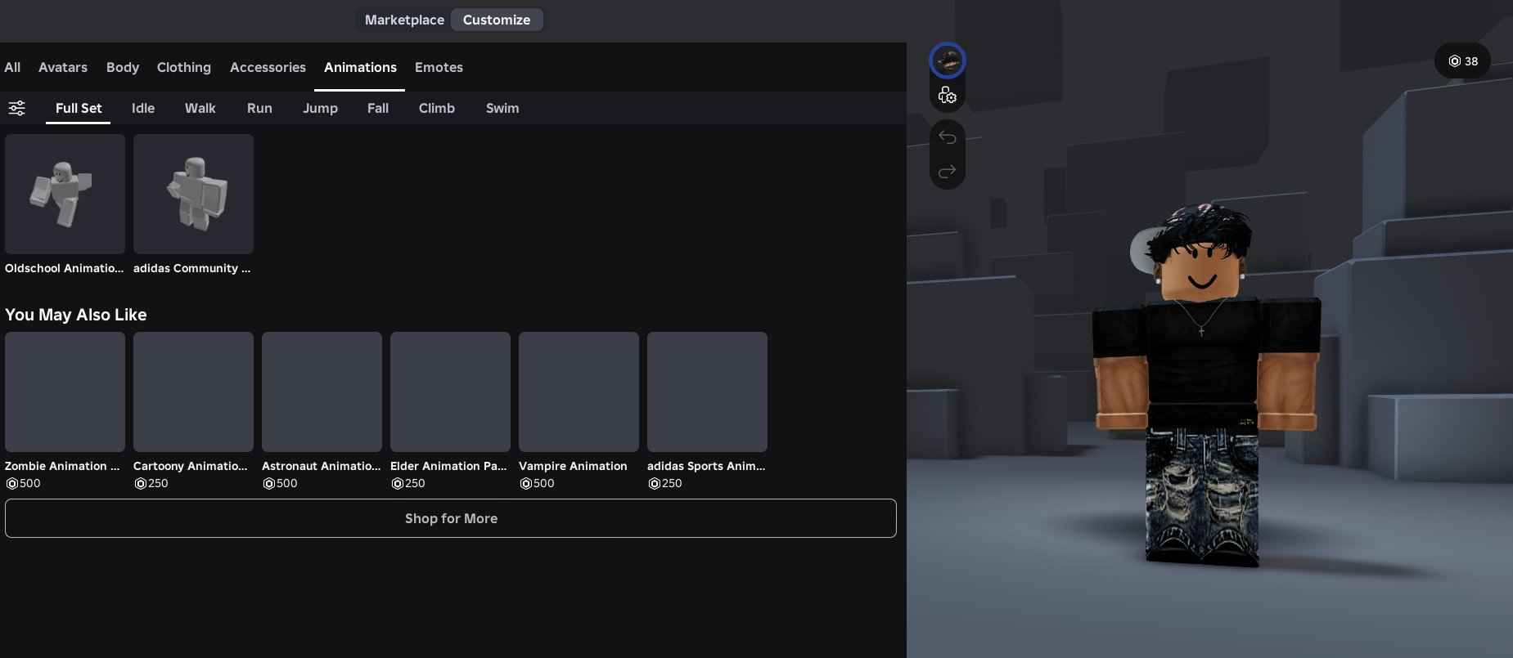This screenshot has width=1513, height=658.
Task: Select the Animations category tab
Action: tap(360, 67)
